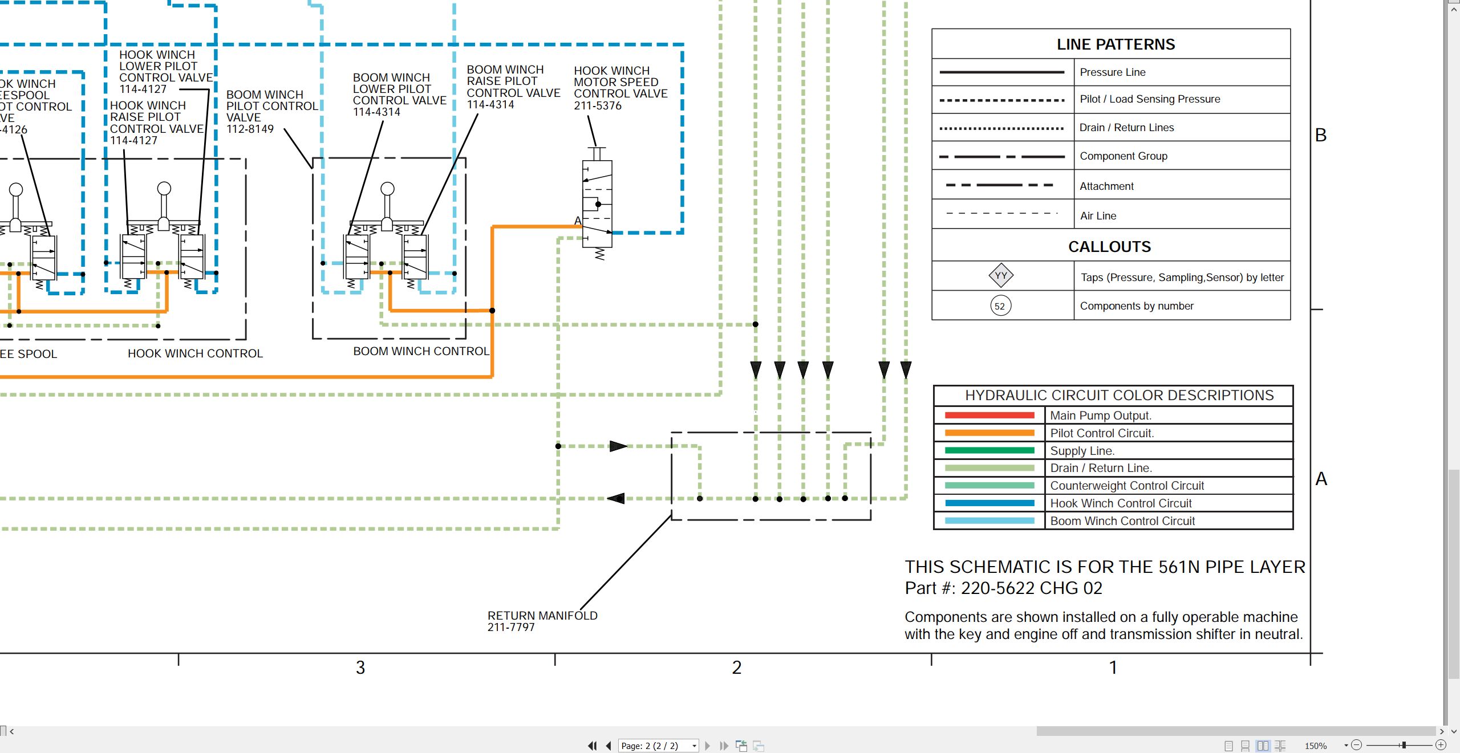Zoom out with the minus button
The image size is (1460, 753).
tap(1357, 745)
